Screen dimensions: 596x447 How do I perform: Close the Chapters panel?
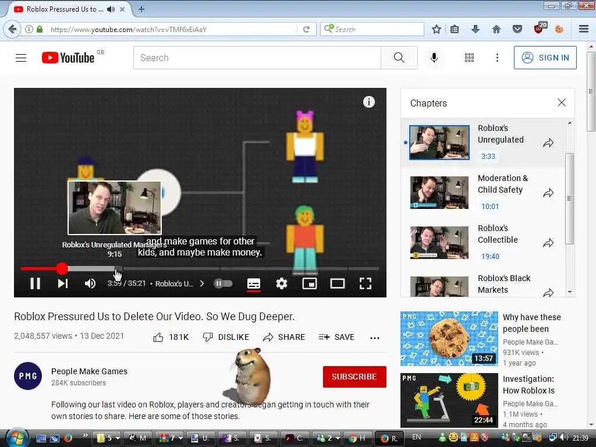point(562,102)
